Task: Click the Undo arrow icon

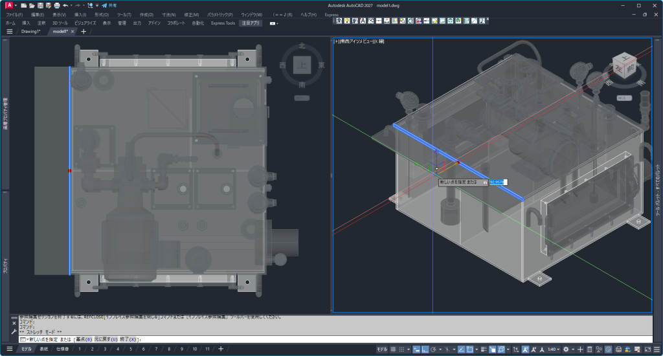Action: (65, 5)
